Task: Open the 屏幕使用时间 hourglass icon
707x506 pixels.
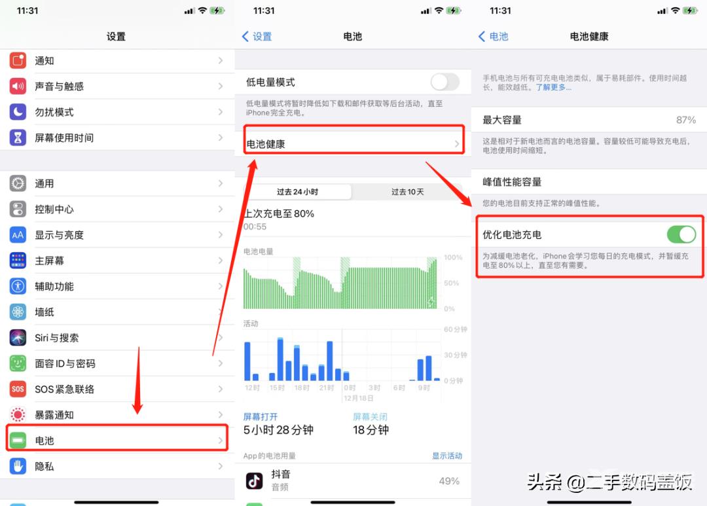Action: click(x=18, y=137)
